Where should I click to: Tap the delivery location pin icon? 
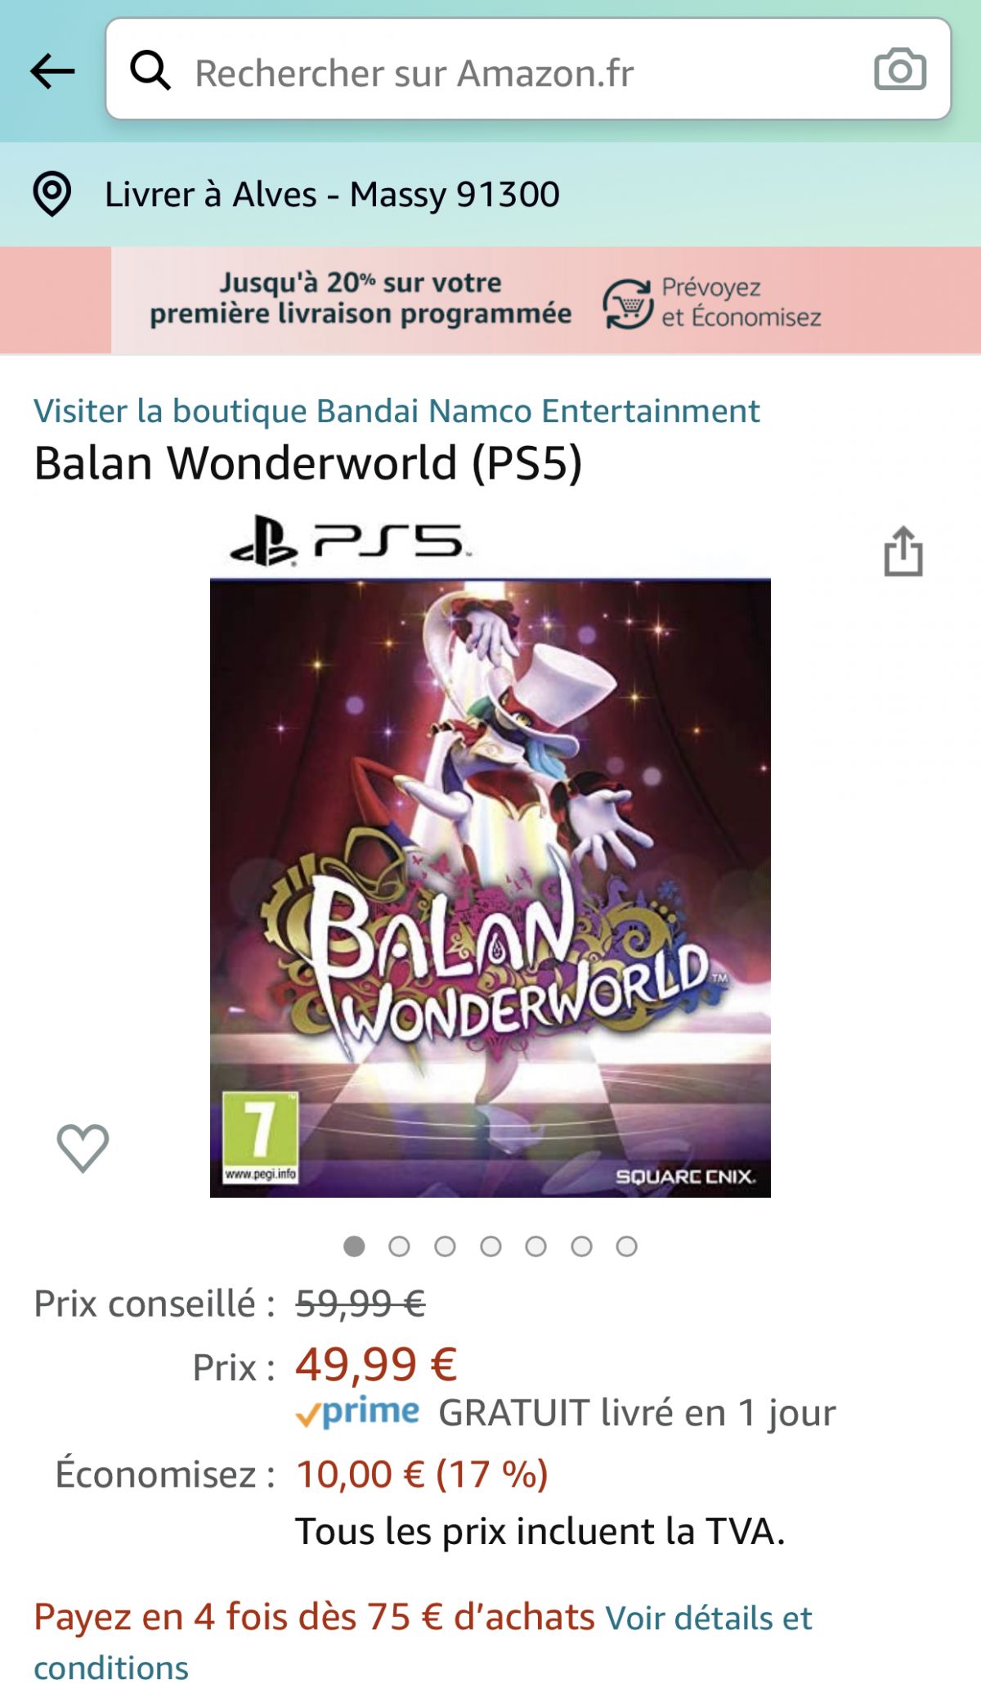(52, 194)
